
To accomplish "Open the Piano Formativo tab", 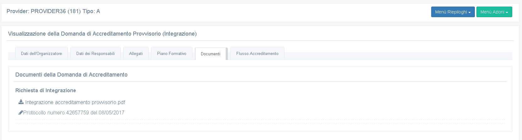I will (x=172, y=53).
